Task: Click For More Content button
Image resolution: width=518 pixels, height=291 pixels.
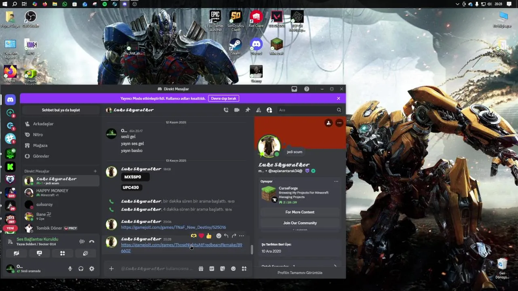Action: point(300,212)
